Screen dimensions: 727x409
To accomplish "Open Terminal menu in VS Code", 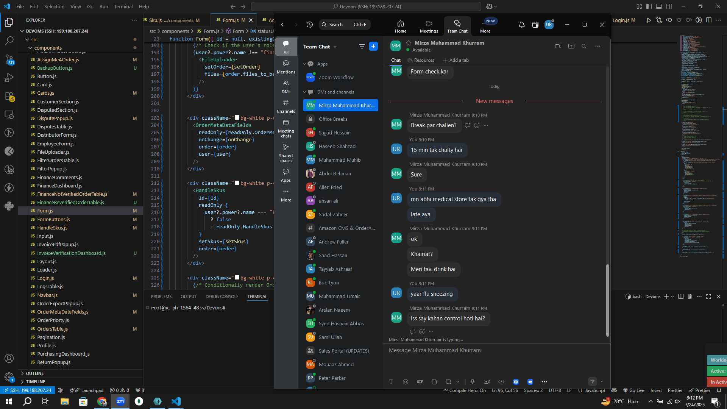I will pos(123,6).
